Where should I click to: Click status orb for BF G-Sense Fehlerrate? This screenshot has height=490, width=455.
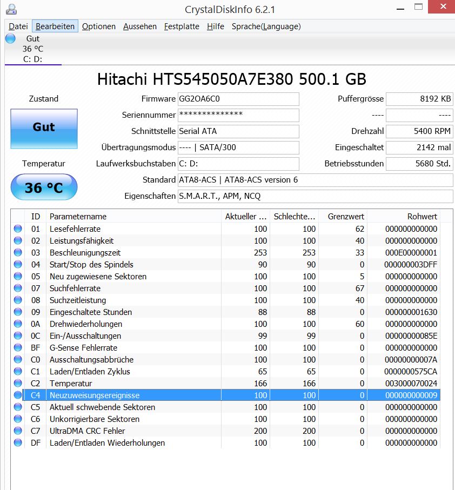tap(18, 347)
